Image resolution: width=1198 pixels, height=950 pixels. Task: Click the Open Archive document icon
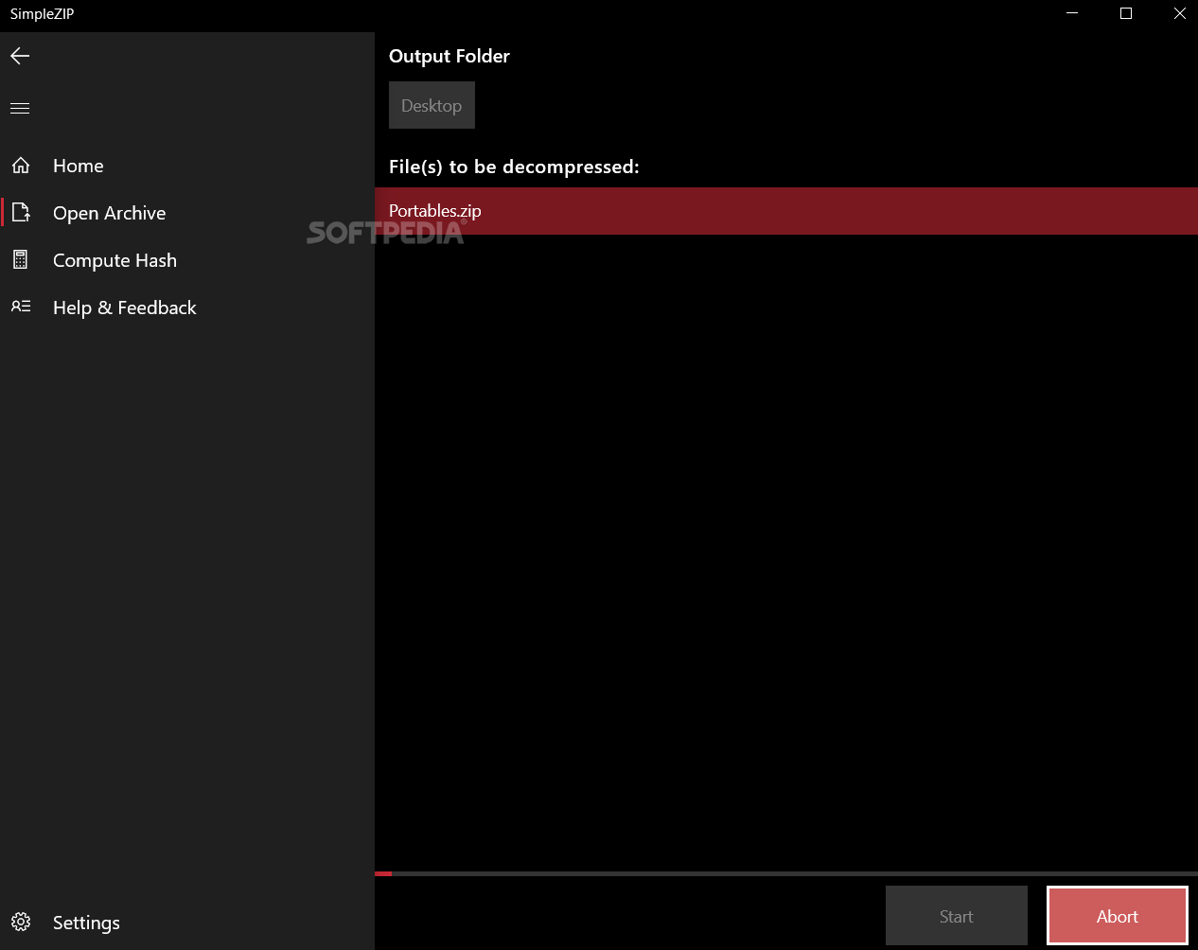[21, 213]
